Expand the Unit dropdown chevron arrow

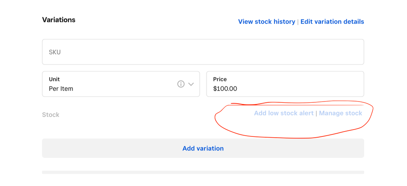click(x=191, y=84)
